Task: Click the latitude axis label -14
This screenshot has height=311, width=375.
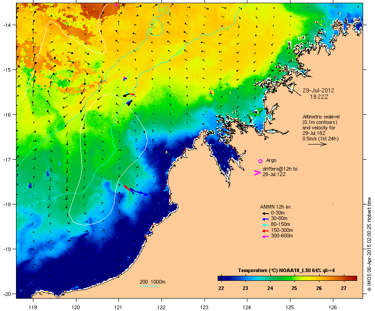Action: pos(6,25)
